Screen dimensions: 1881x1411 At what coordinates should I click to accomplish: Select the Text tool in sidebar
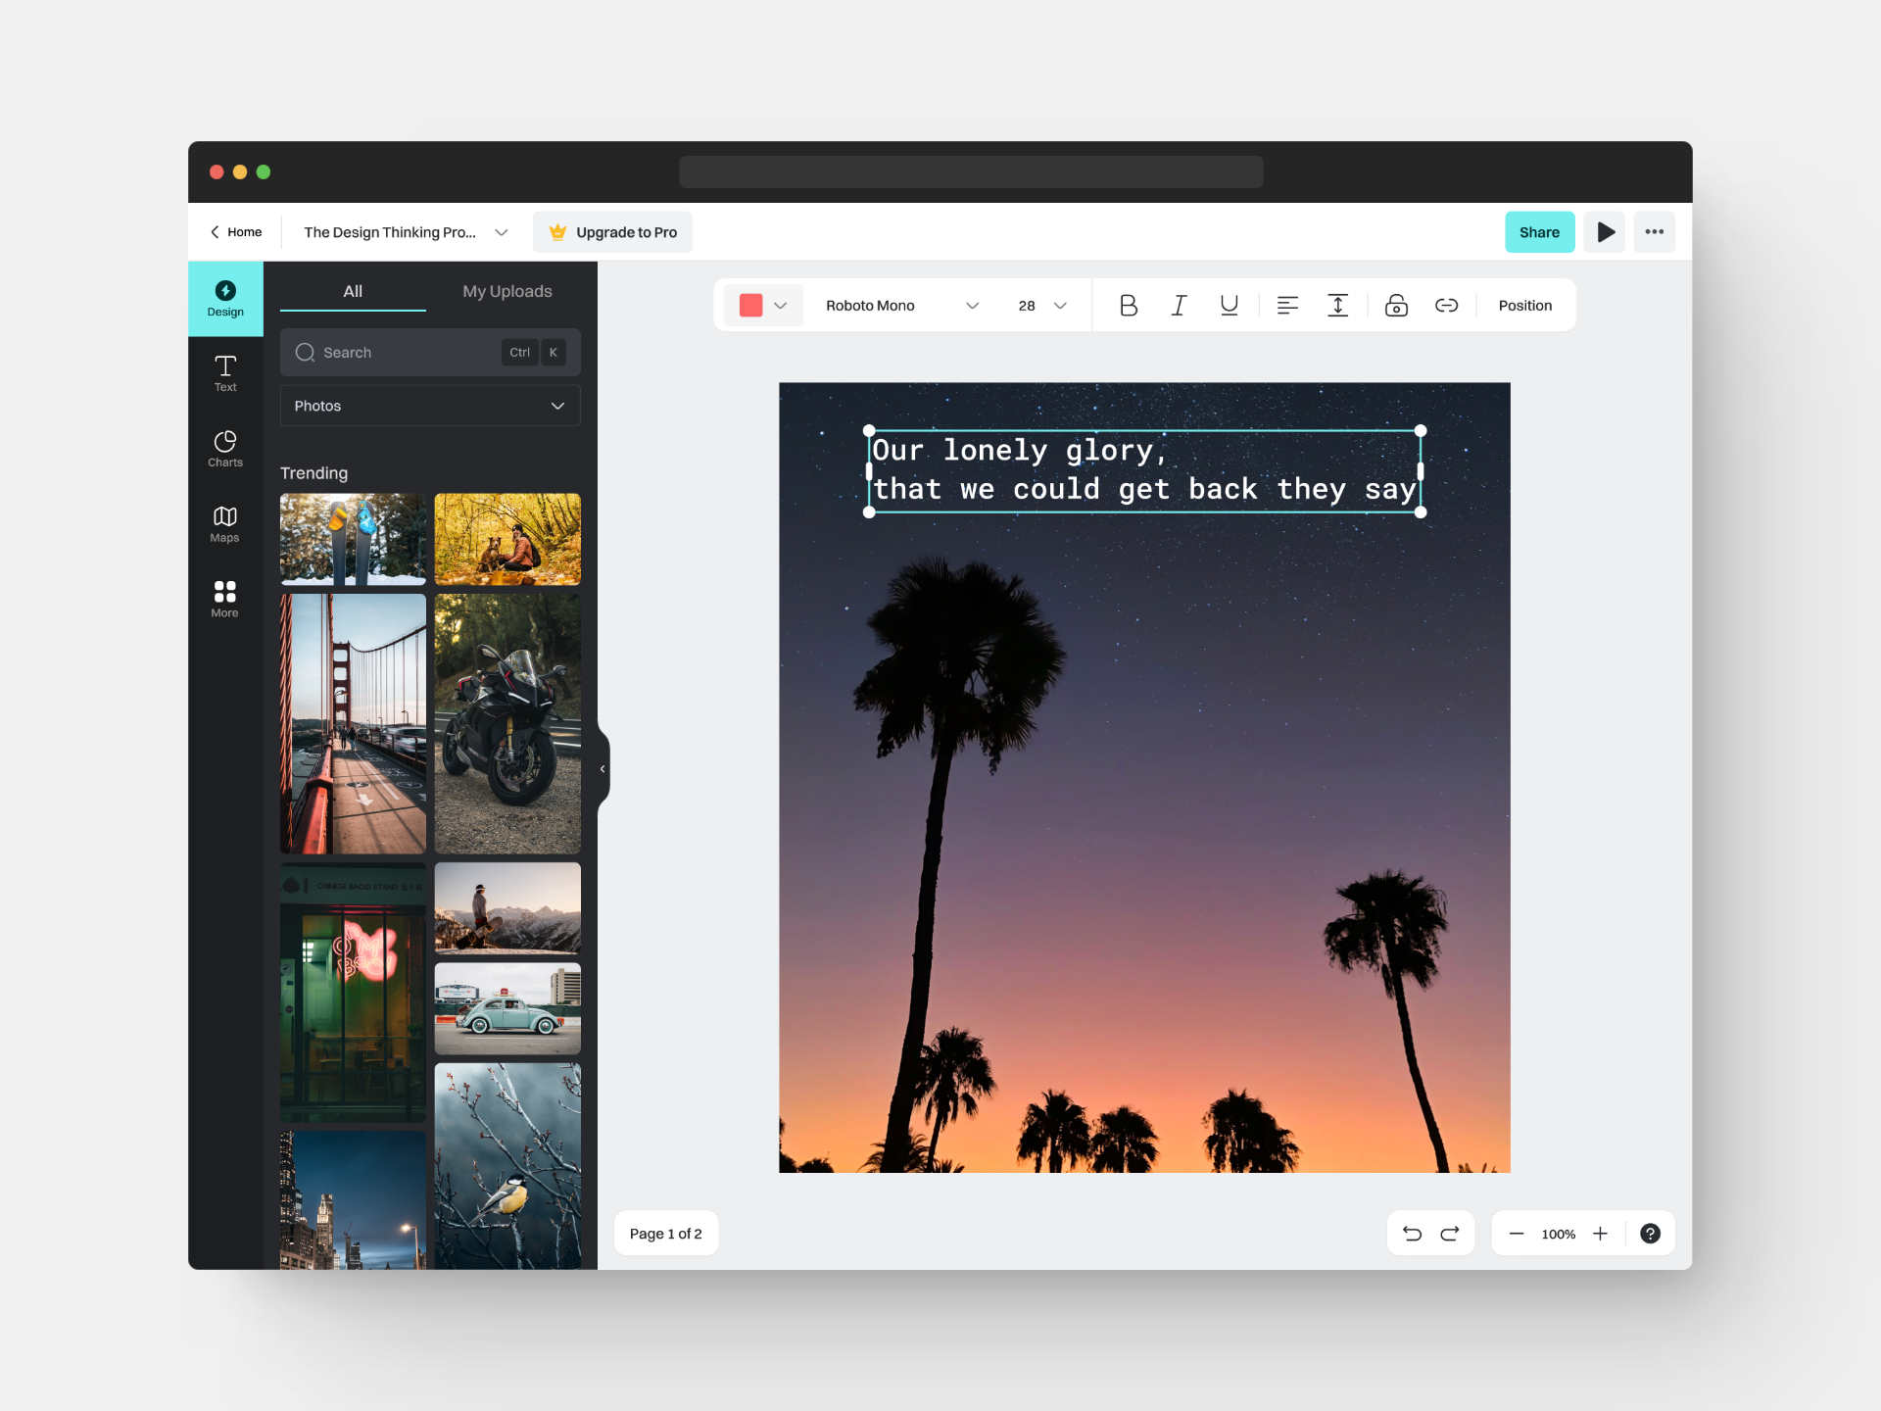coord(225,374)
